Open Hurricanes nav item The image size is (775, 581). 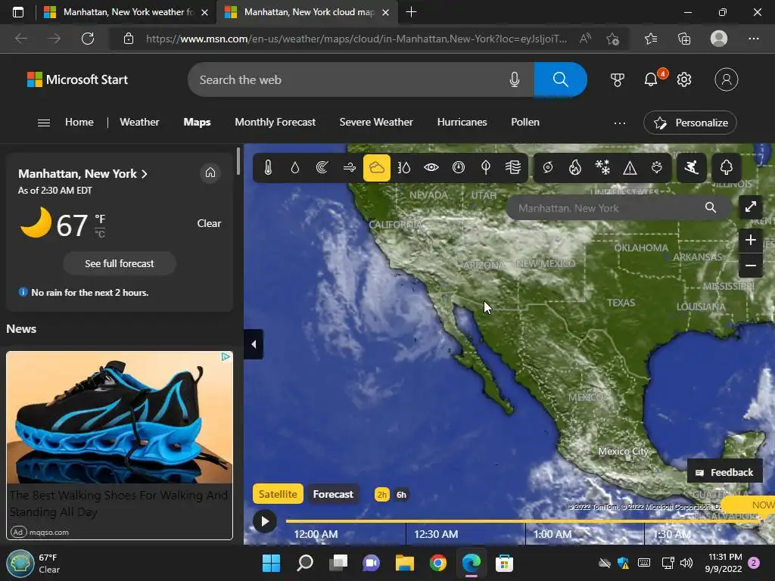(x=462, y=122)
